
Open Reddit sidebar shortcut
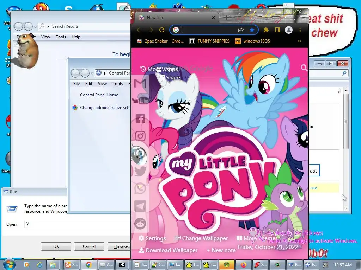coord(140,223)
